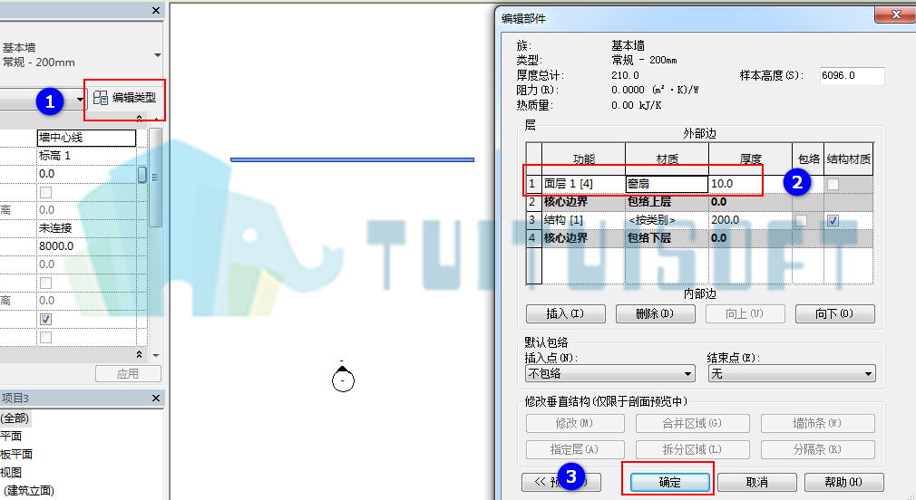
Task: Click the Cancel (取消) button
Action: point(757,483)
